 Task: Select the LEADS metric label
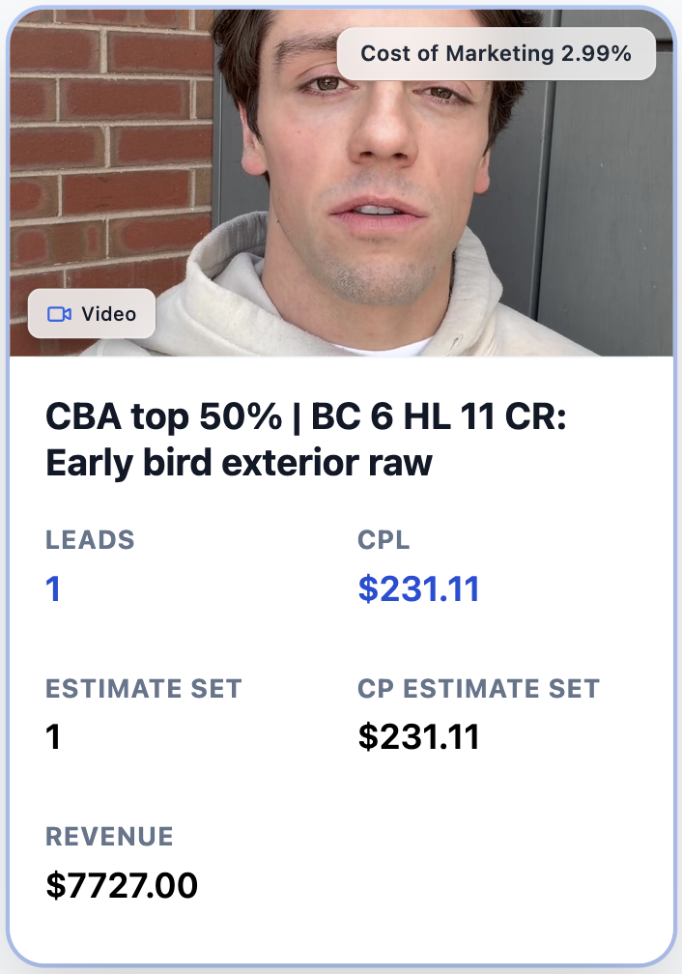pyautogui.click(x=91, y=541)
